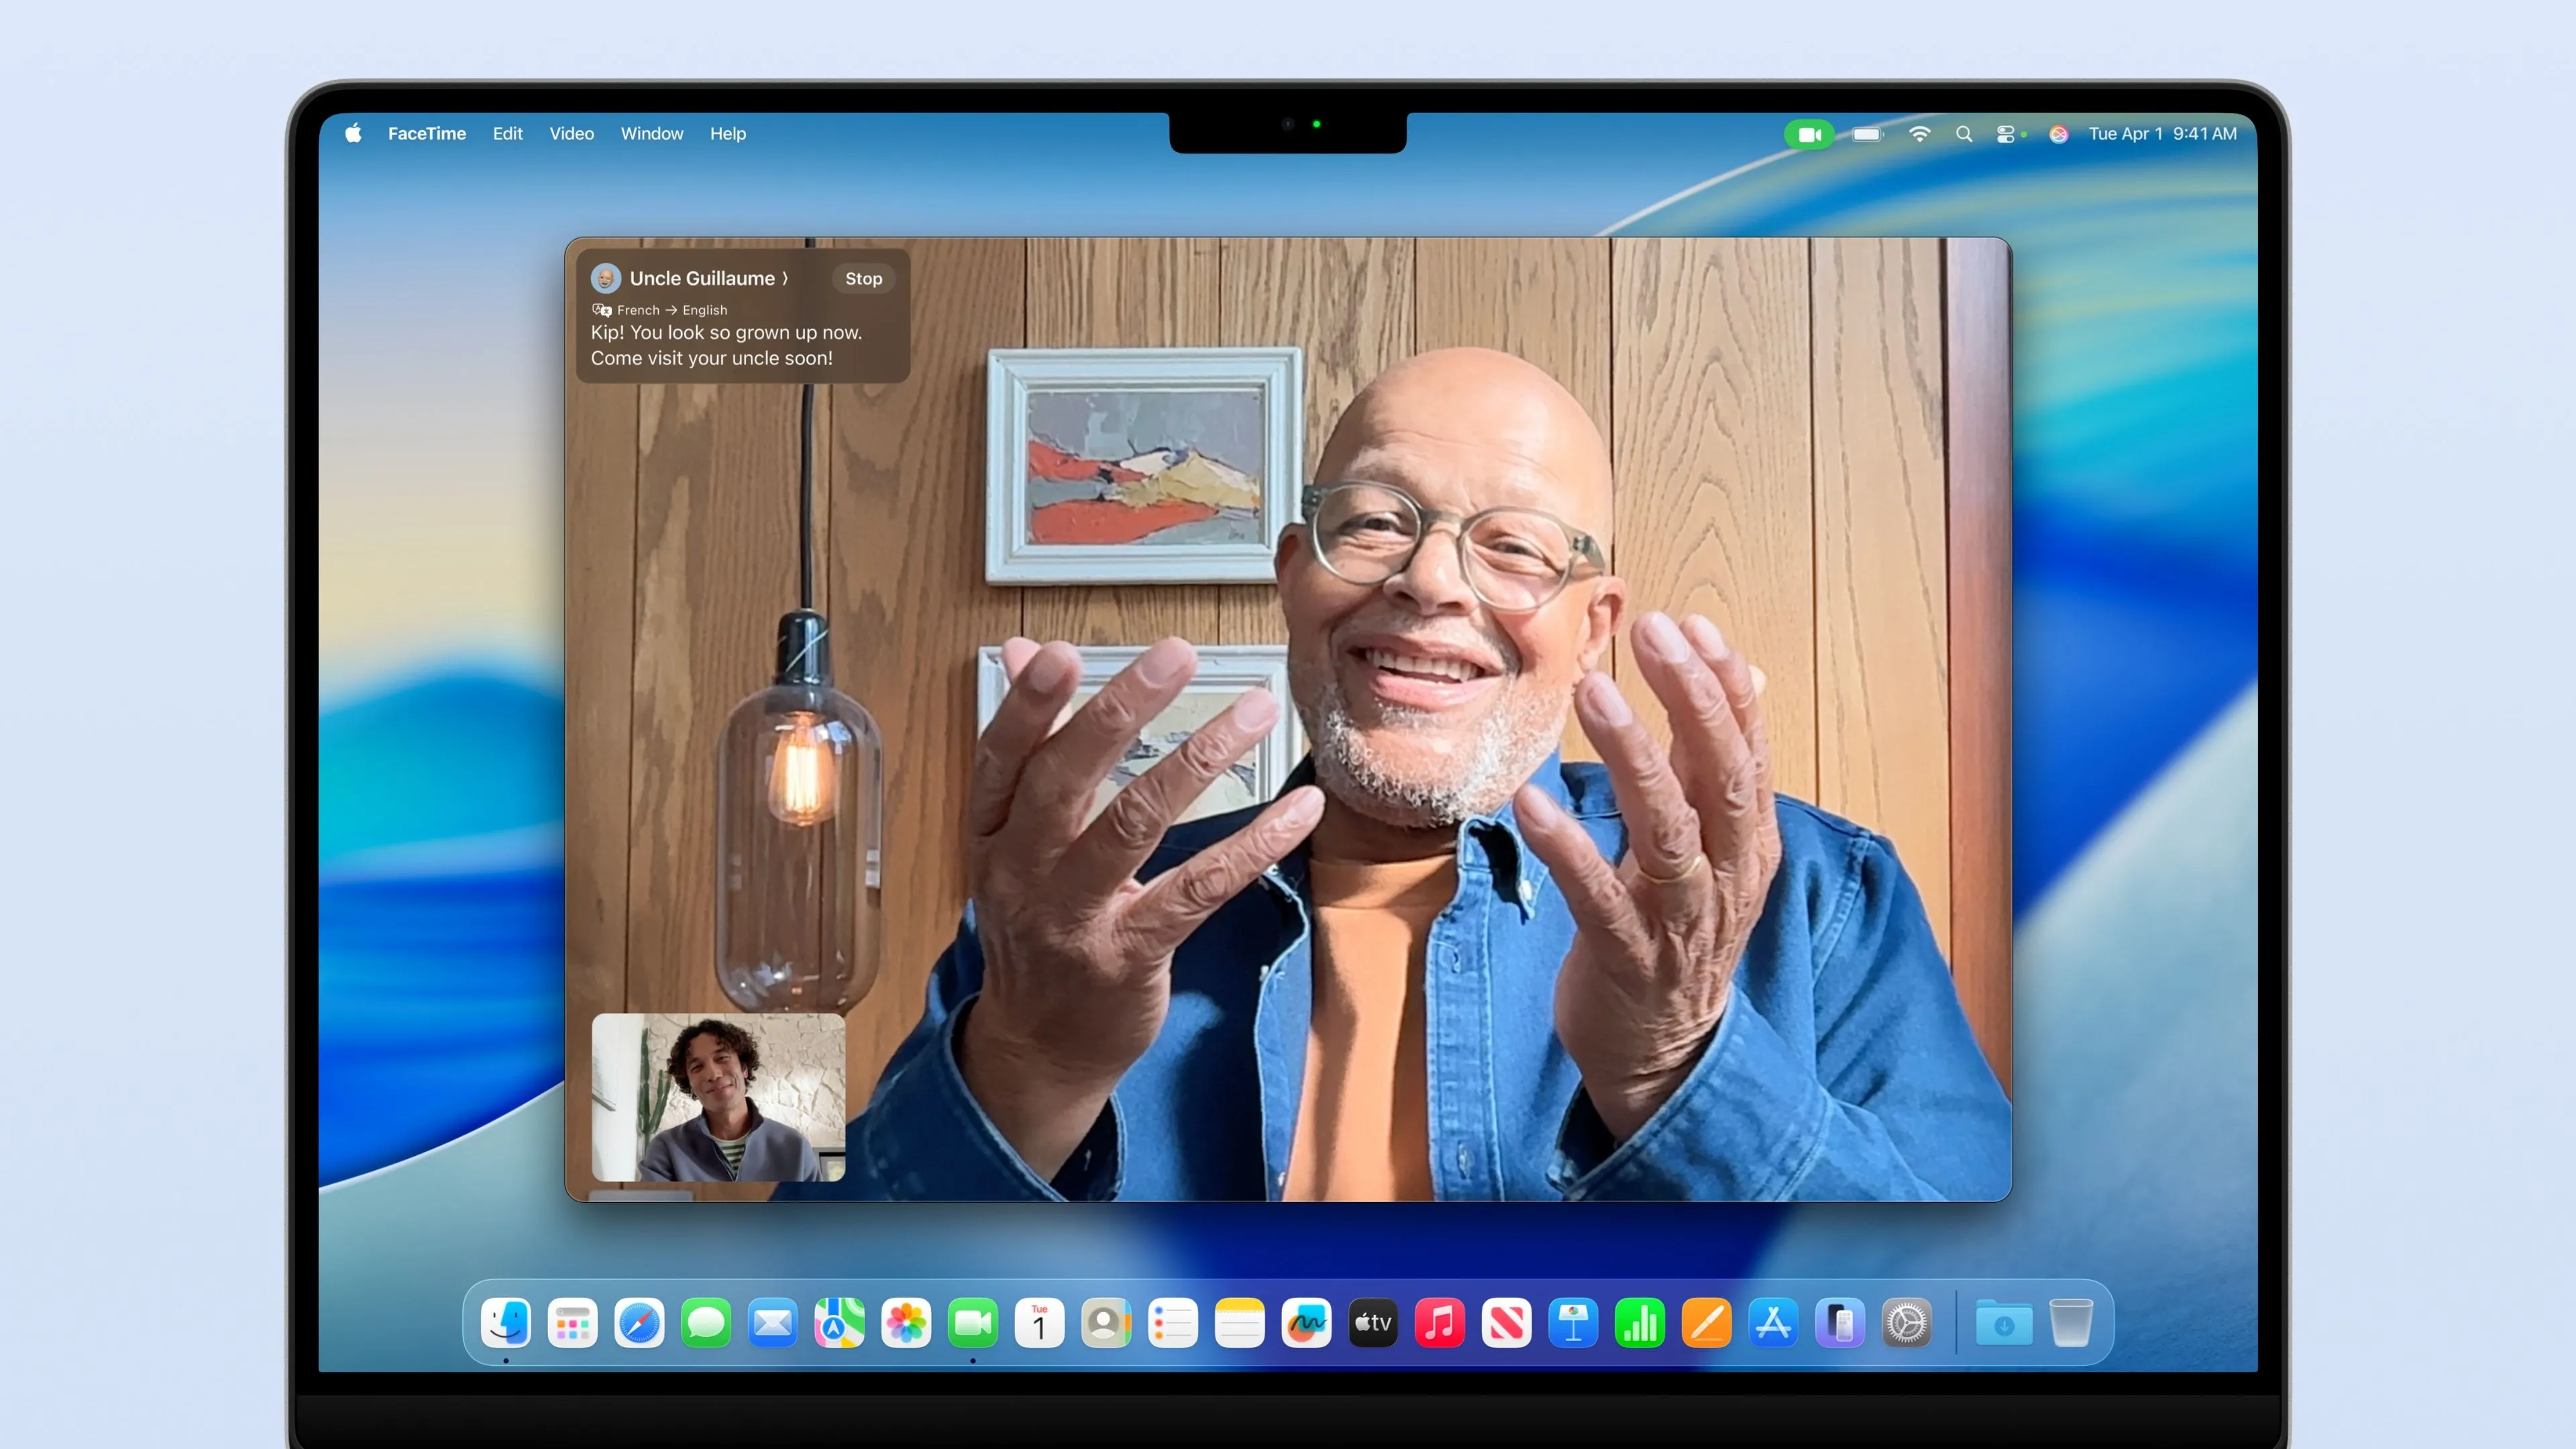Open the Messages app in Dock
Screen dimensions: 2576x1449
(706, 1324)
